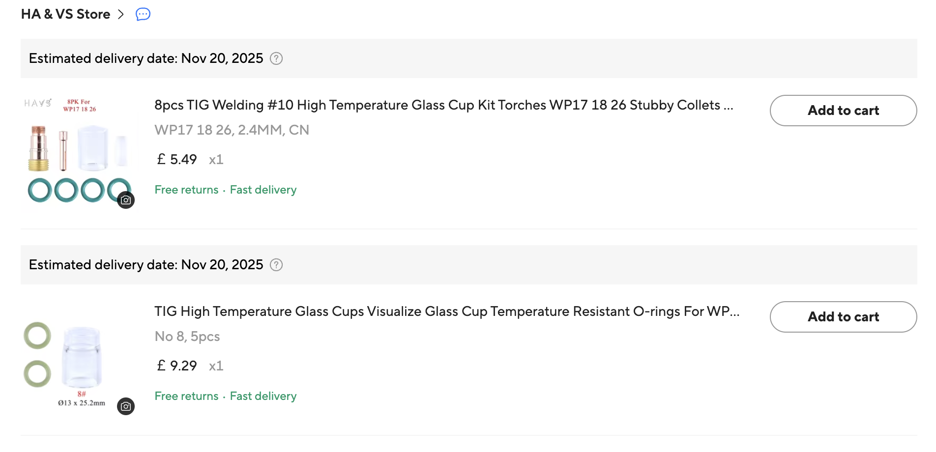Viewport: 936px width, 452px height.
Task: Open chat with HA & VS Store
Action: 142,14
